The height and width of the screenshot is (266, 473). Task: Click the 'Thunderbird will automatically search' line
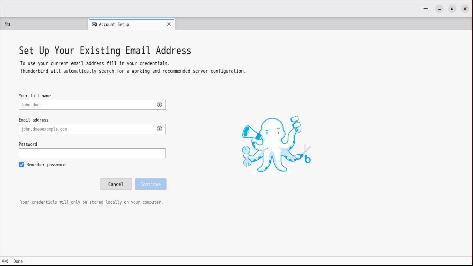click(x=133, y=71)
